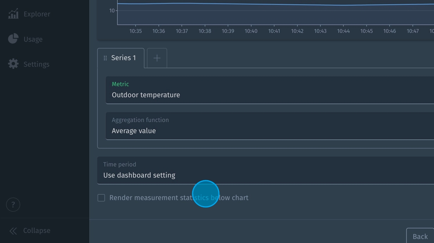434x243 pixels.
Task: Click the 'Render measurement statistics below chart' label
Action: click(179, 198)
